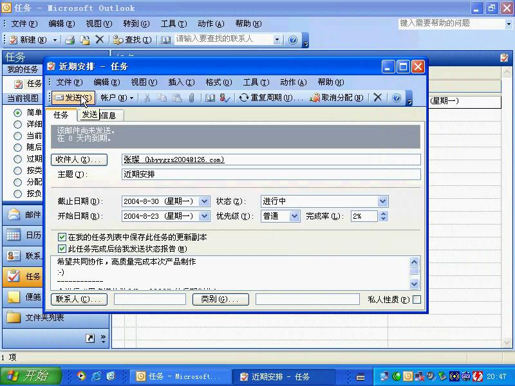Expand task window toolbar options arrow
Screen dimensions: 515x386
(x=409, y=98)
